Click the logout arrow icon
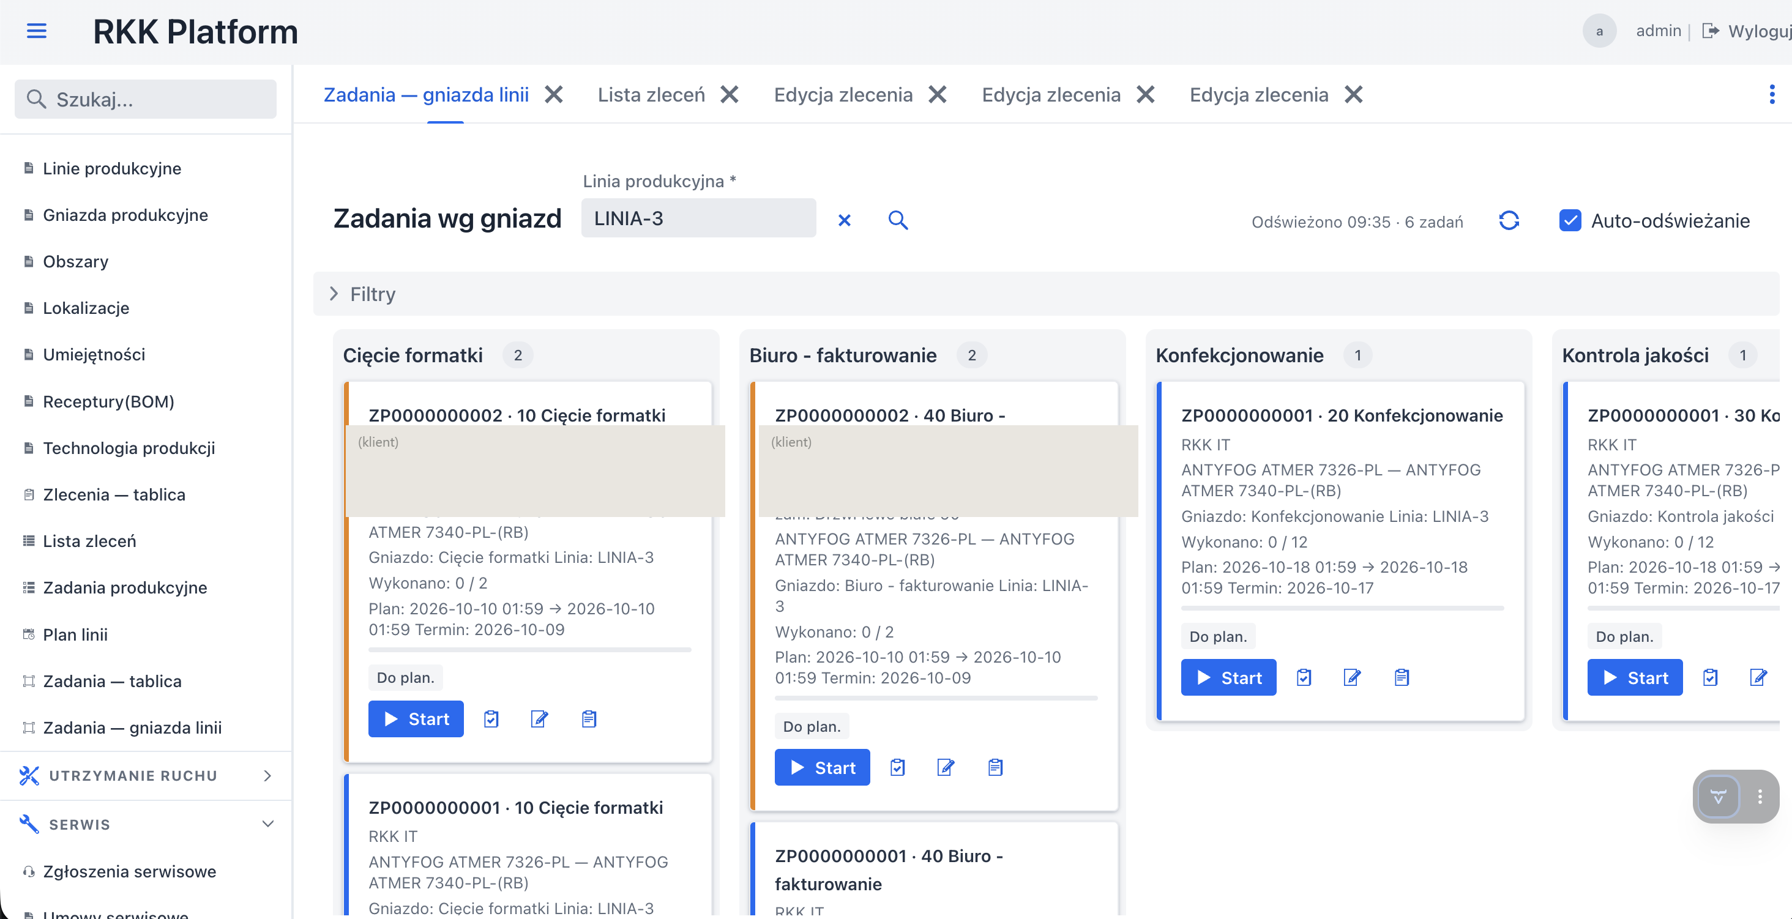The image size is (1792, 919). point(1710,31)
